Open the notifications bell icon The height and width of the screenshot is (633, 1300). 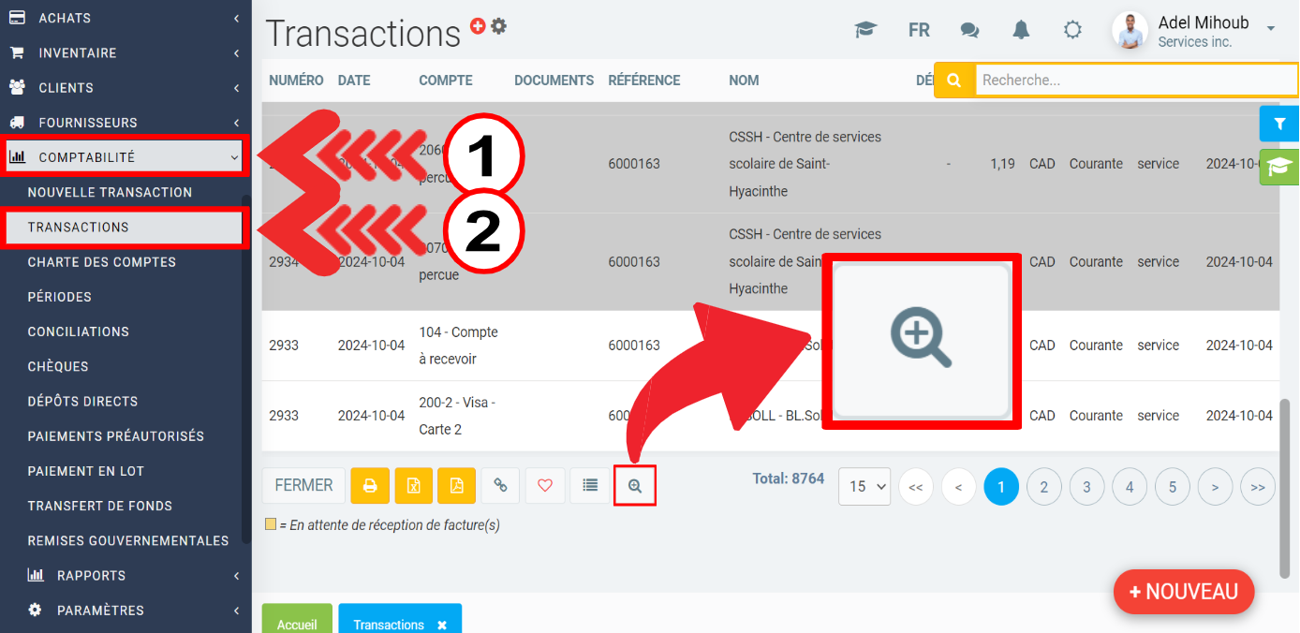(1021, 30)
